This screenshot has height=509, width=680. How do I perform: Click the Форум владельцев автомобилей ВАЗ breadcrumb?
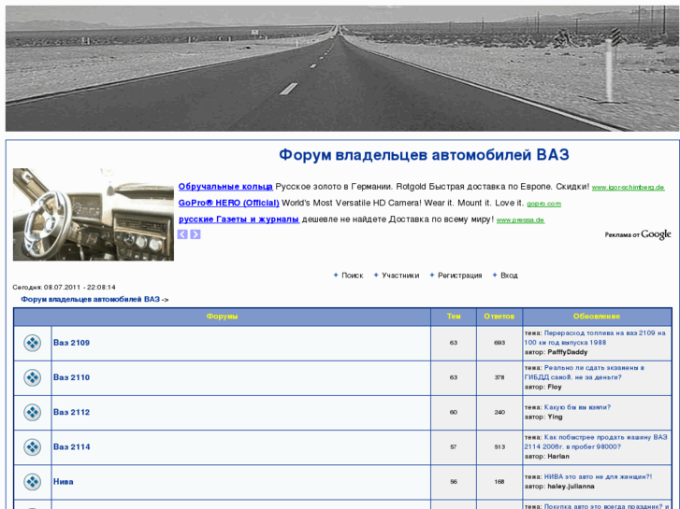(x=90, y=300)
